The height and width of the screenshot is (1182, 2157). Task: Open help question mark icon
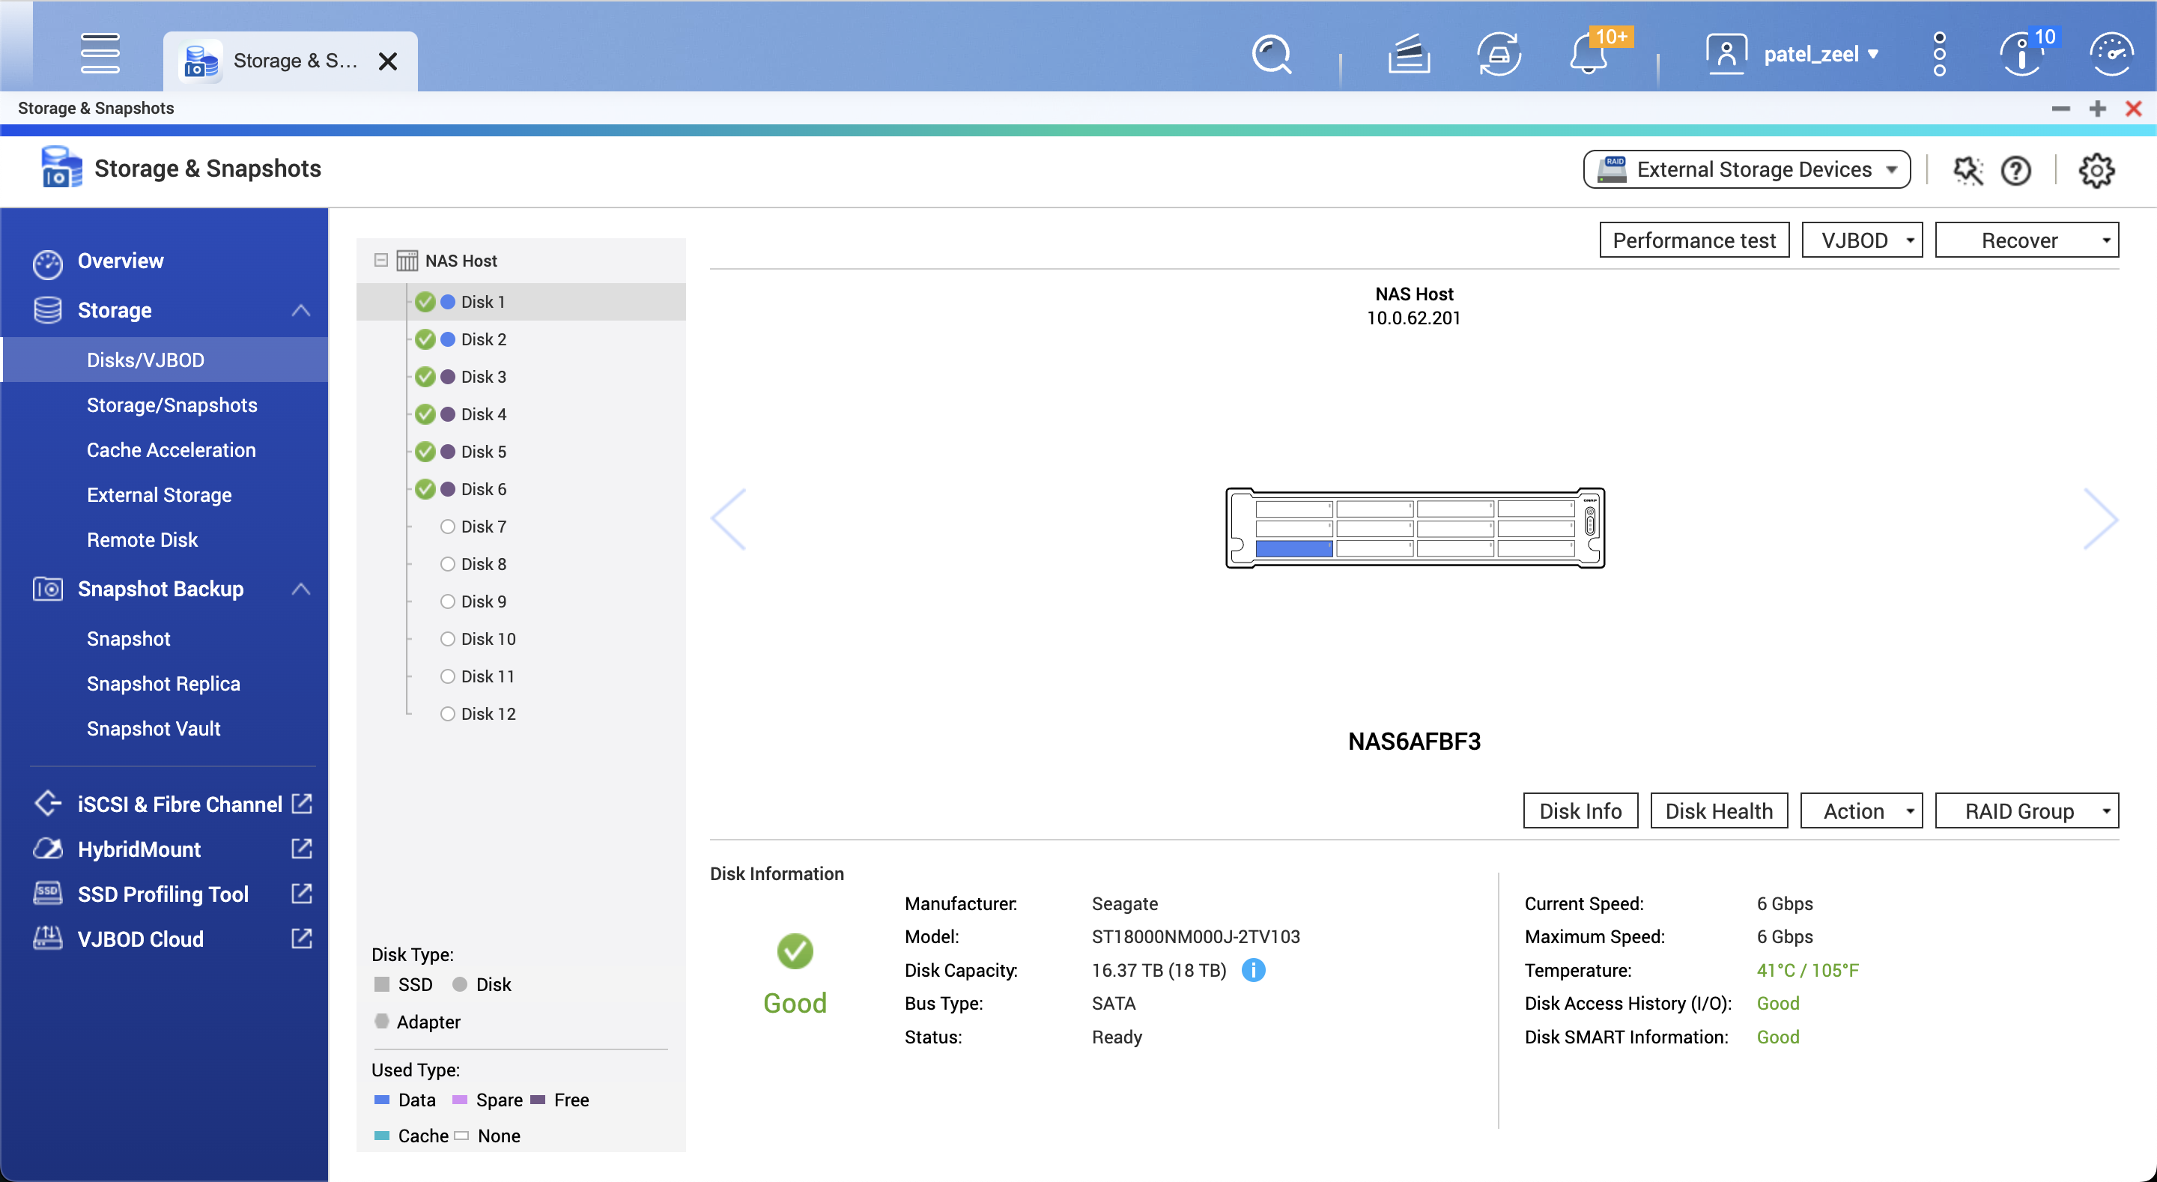tap(2015, 170)
